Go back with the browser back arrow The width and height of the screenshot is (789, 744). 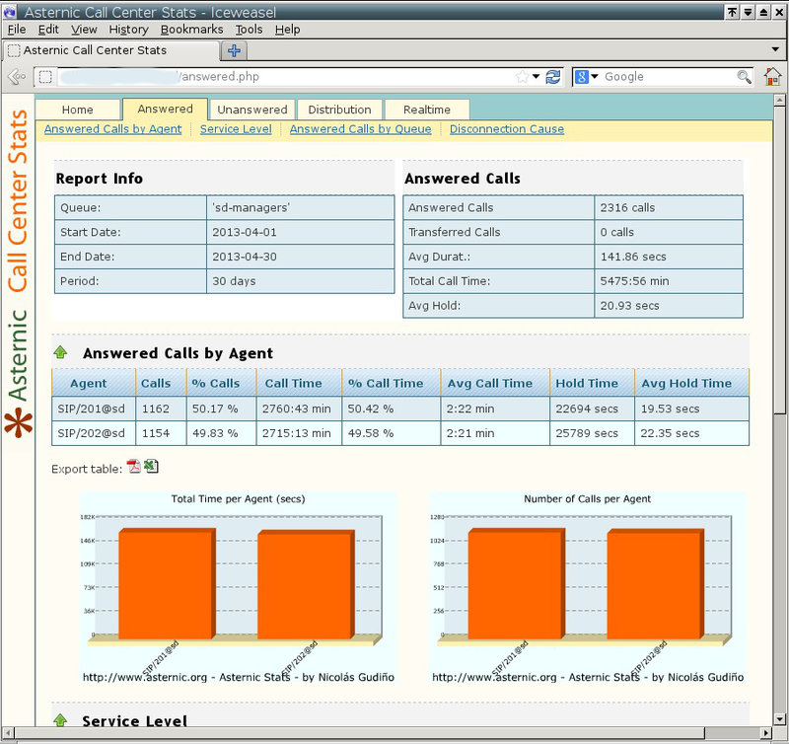(x=16, y=77)
